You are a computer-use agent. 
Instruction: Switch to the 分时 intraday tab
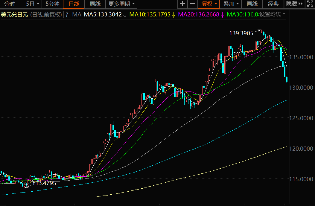coord(10,4)
